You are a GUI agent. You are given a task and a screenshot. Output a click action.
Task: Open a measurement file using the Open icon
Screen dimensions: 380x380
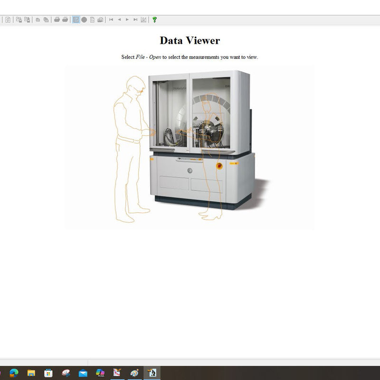click(38, 20)
